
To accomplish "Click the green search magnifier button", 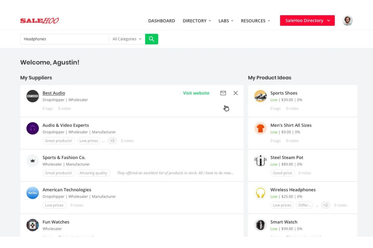I will coord(151,39).
